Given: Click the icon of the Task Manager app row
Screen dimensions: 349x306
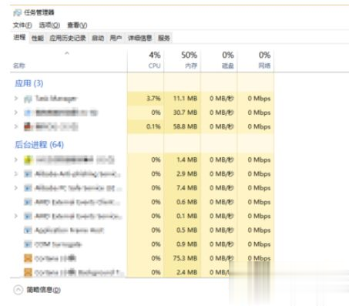Looking at the screenshot, I should tap(28, 99).
